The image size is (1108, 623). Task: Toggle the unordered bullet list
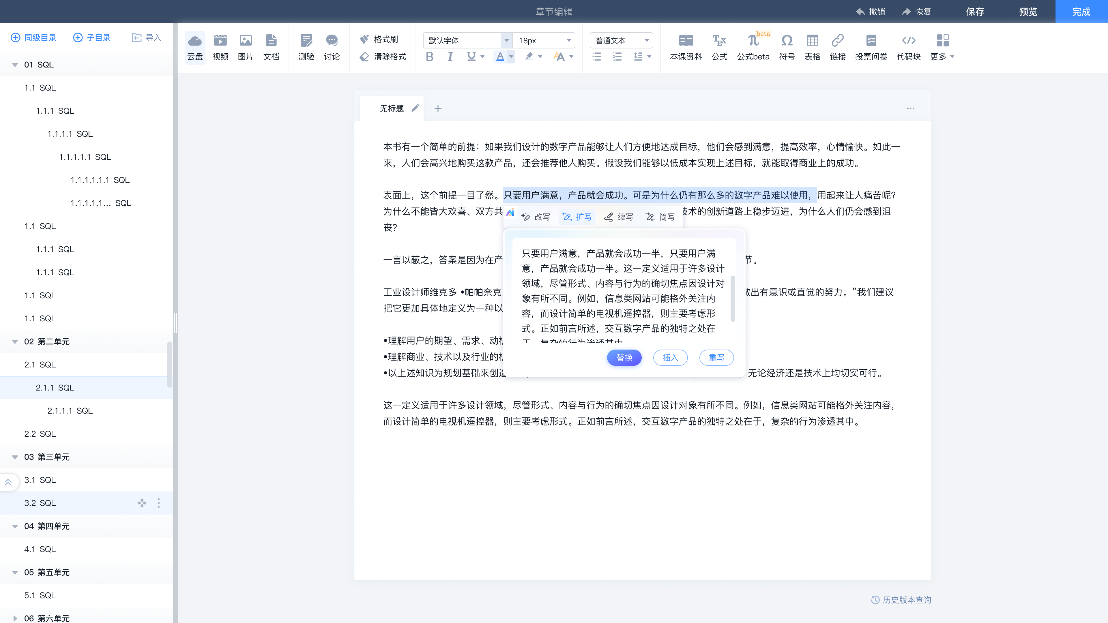597,56
